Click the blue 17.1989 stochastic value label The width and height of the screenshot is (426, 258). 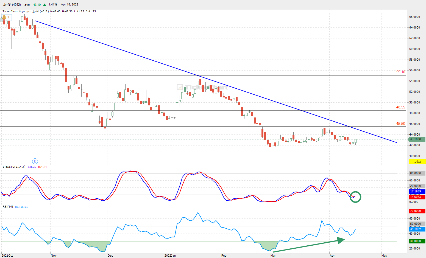[417, 192]
